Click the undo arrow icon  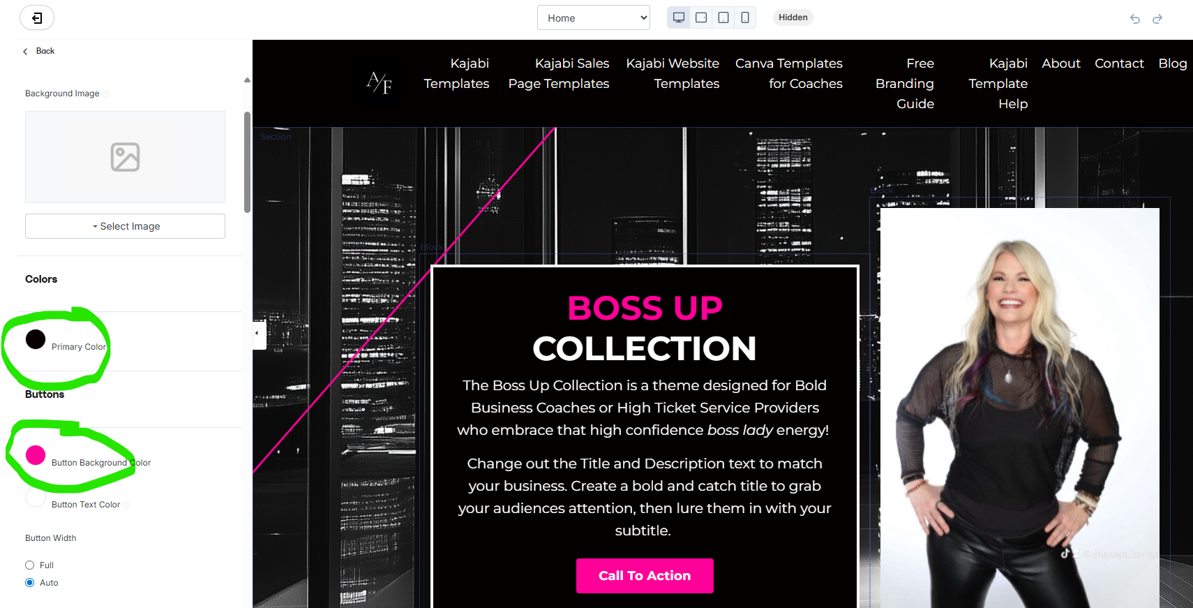point(1135,19)
